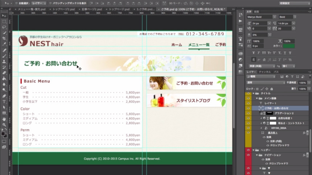Open the Bold font style dropdown
This screenshot has width=312, height=175.
[x=295, y=17]
